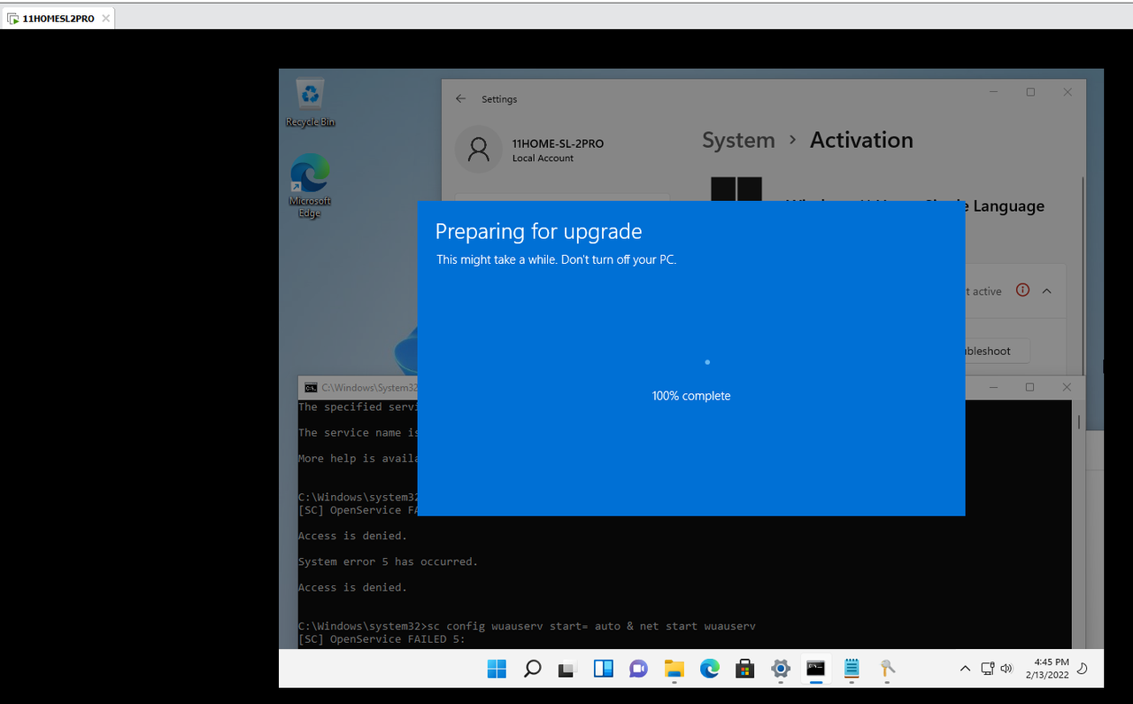Click 'System error 5 has occurred.' line
This screenshot has width=1133, height=704.
[388, 561]
